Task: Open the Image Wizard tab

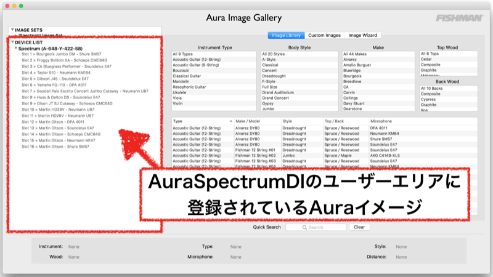Action: point(362,36)
